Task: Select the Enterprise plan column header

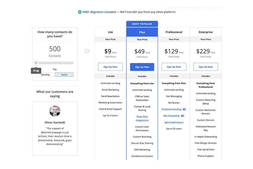Action: (206, 32)
